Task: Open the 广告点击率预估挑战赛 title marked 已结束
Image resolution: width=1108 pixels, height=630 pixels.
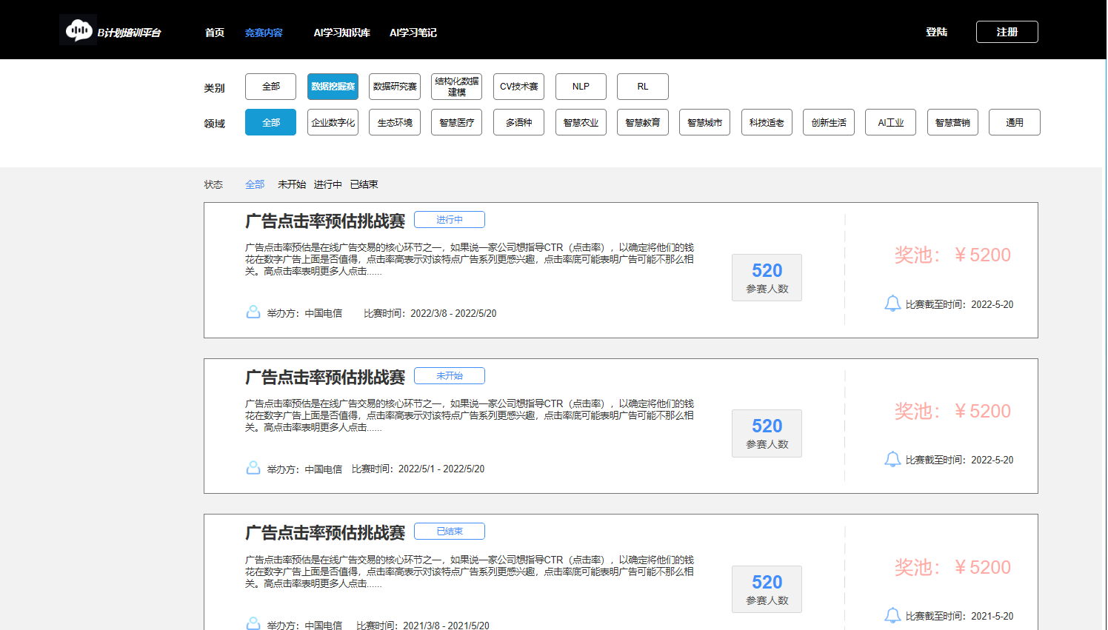Action: pos(325,532)
